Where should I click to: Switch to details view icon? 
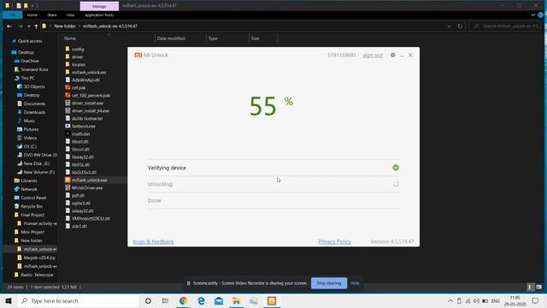tap(530, 287)
